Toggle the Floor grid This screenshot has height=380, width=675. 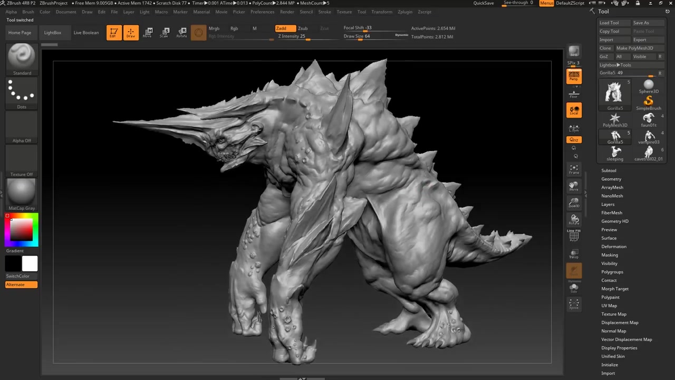574,93
